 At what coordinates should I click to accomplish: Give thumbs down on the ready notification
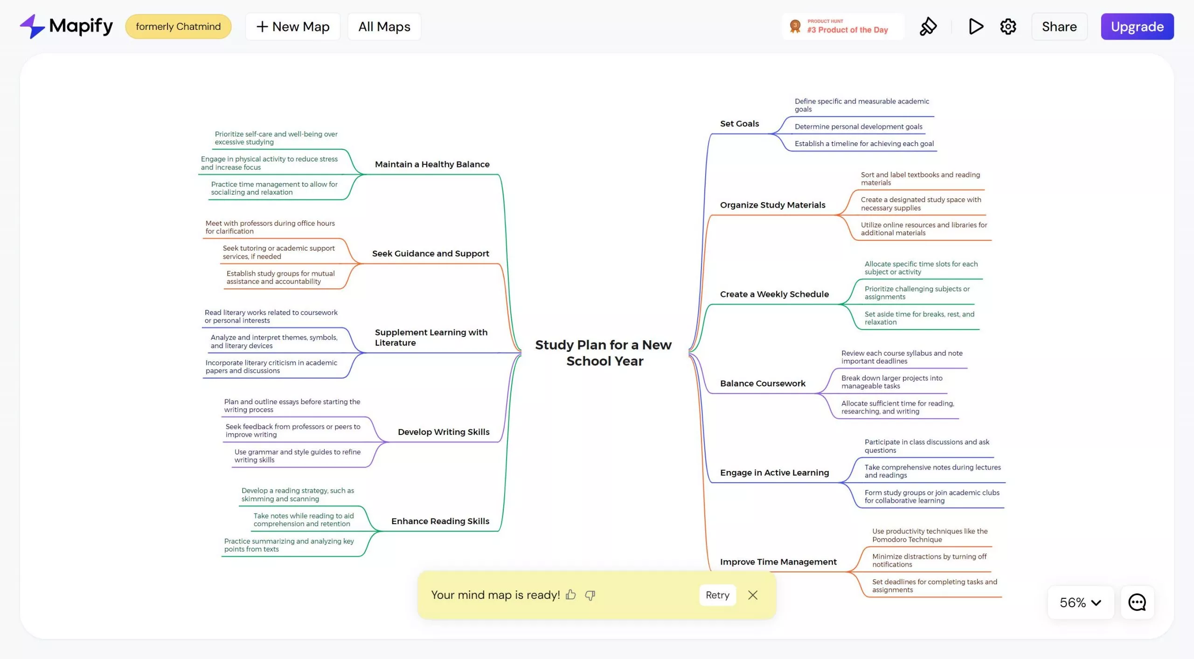click(x=590, y=595)
